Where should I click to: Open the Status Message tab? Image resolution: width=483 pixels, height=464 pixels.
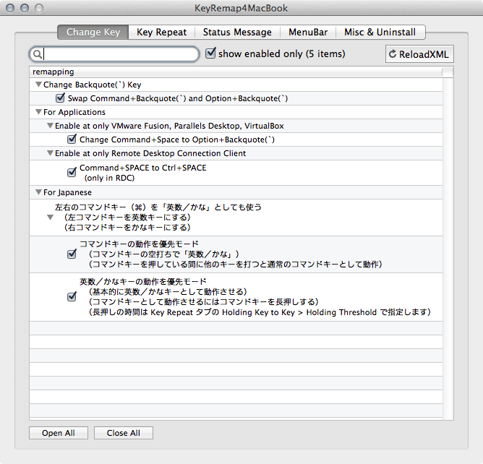(237, 33)
